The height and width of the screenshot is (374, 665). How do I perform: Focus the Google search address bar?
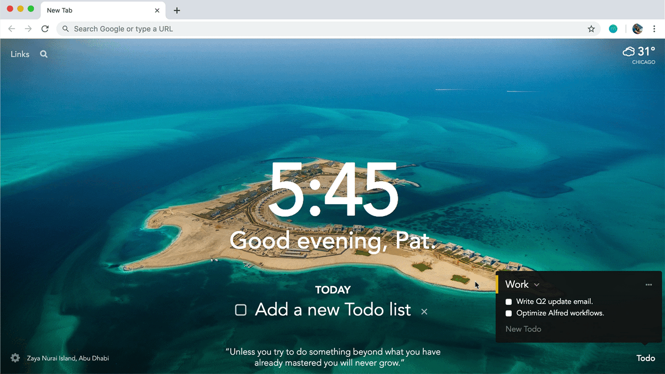(328, 29)
